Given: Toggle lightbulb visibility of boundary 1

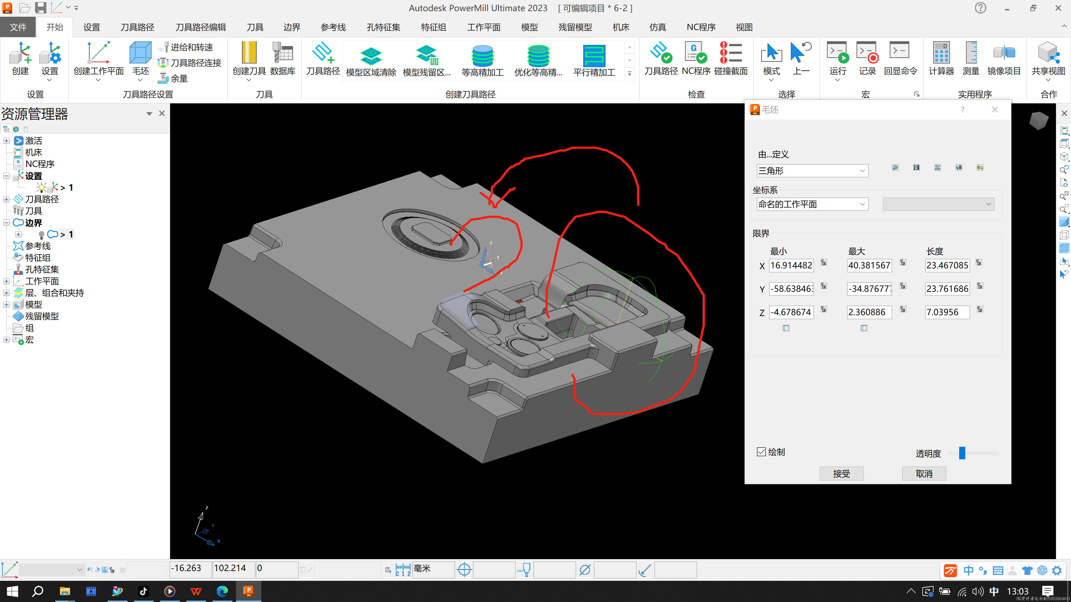Looking at the screenshot, I should click(41, 235).
